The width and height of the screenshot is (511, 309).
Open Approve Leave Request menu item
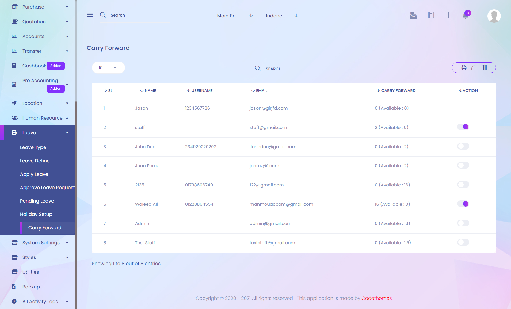pyautogui.click(x=47, y=188)
